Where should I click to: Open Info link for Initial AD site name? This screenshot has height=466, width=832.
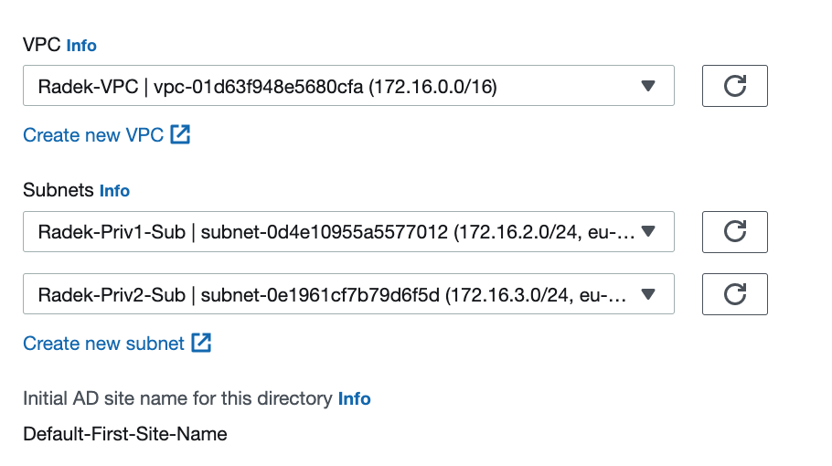tap(355, 398)
